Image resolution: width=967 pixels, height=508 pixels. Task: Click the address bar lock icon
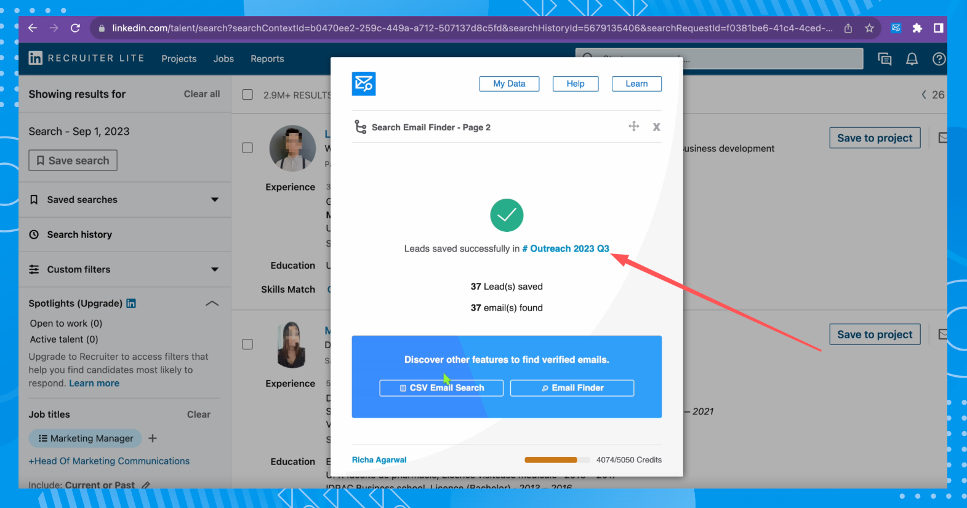pos(102,28)
